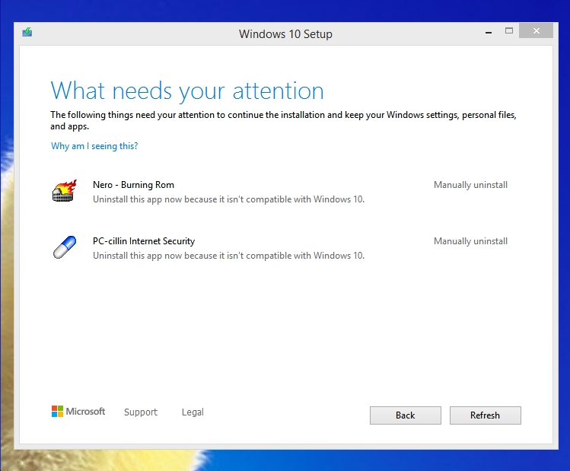This screenshot has width=570, height=471.
Task: Click the 'Windows 10 Setup' window title
Action: coord(285,34)
